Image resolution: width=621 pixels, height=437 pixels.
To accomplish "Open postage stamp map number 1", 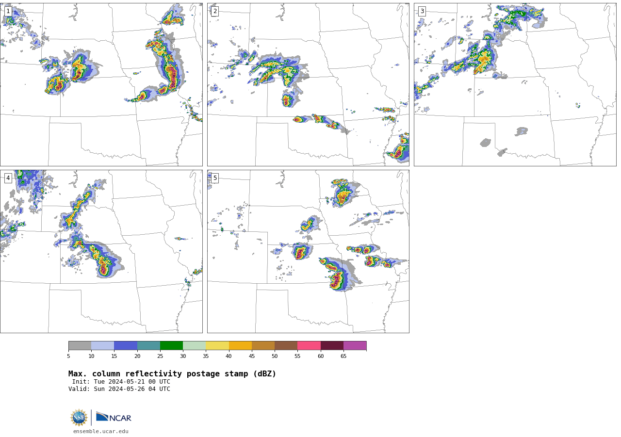I will (101, 84).
